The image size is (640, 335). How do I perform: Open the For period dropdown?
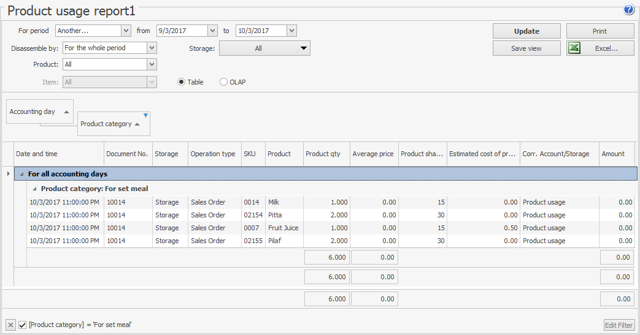126,31
